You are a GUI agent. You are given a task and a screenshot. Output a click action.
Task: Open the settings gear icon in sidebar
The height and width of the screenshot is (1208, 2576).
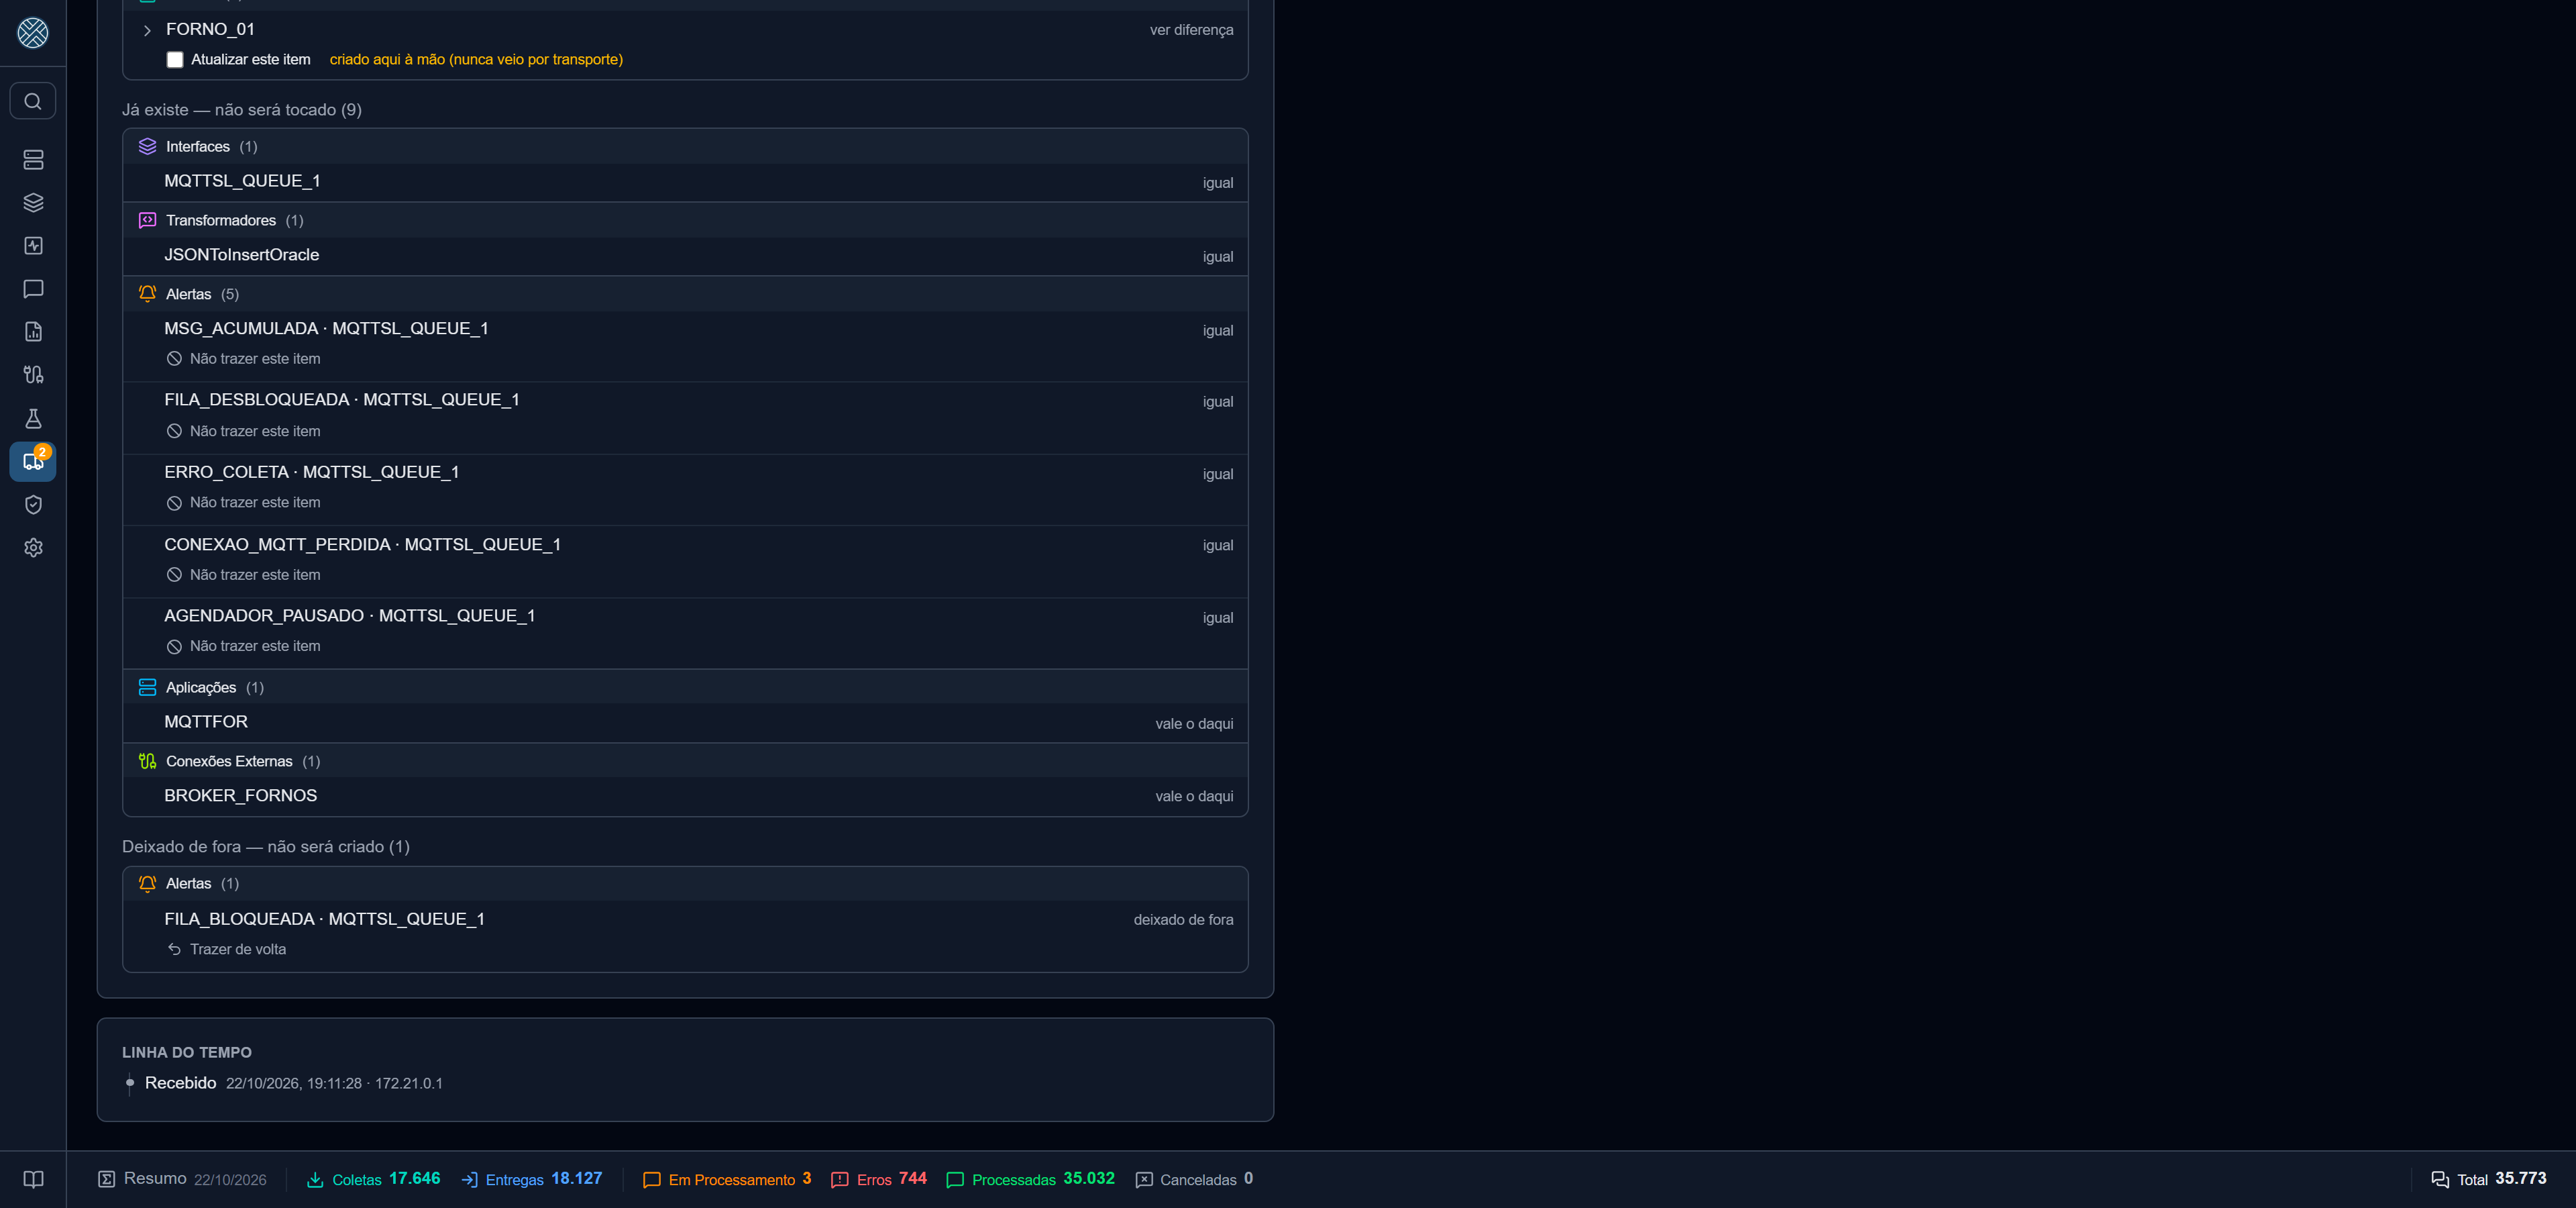(x=33, y=548)
